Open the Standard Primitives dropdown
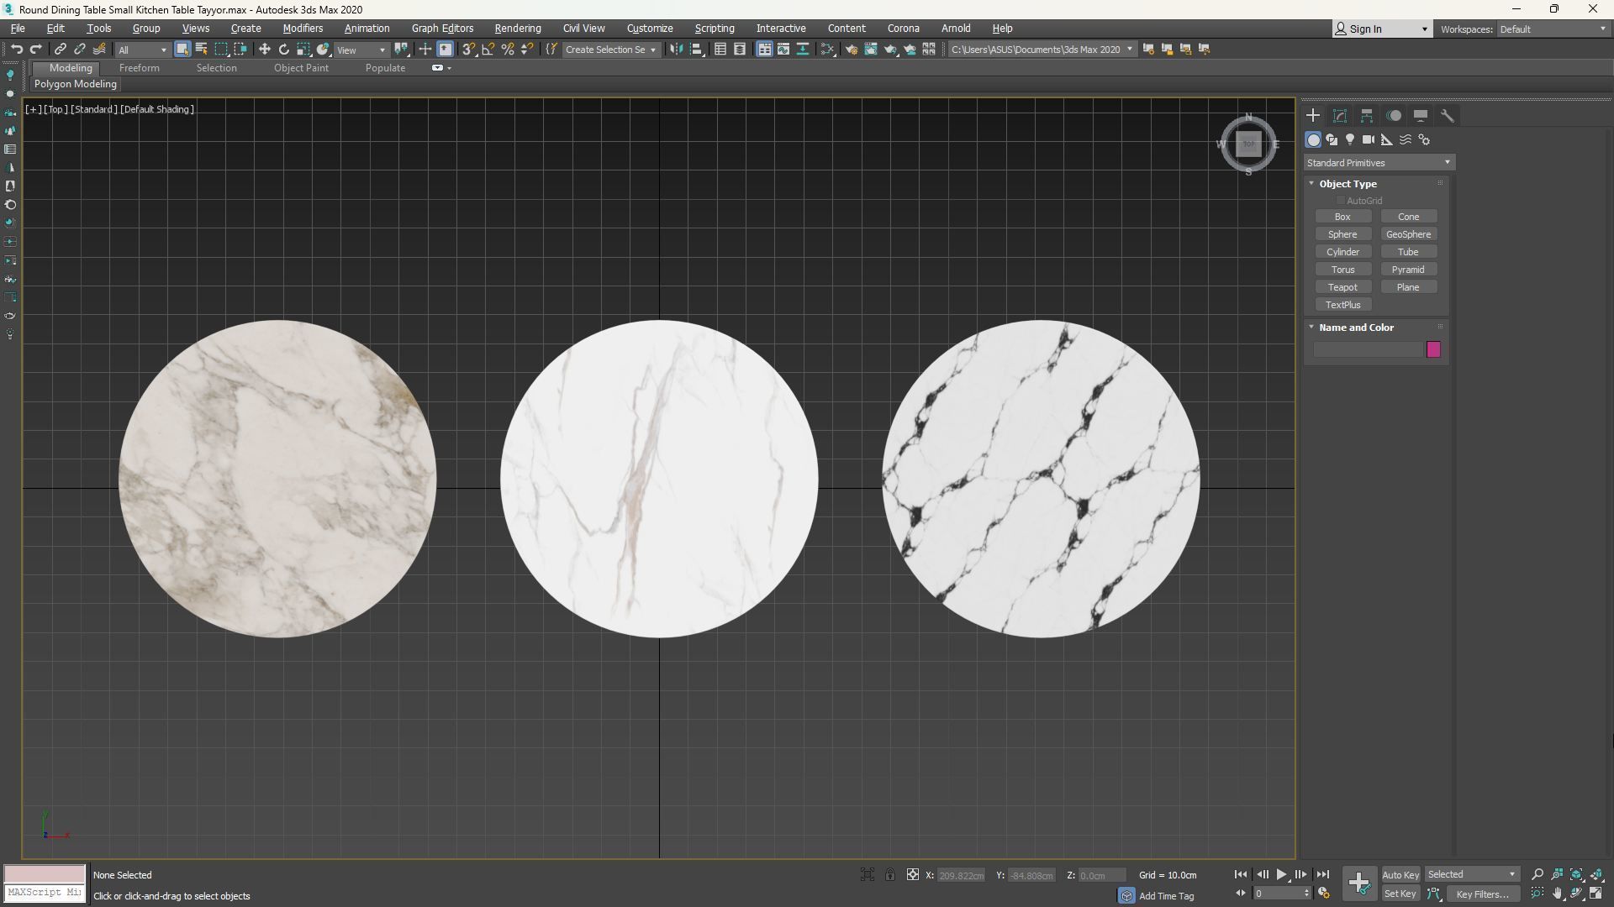 point(1378,163)
